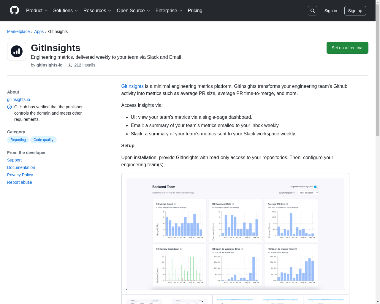Open the Documentation link
The image size is (380, 304).
[x=21, y=167]
